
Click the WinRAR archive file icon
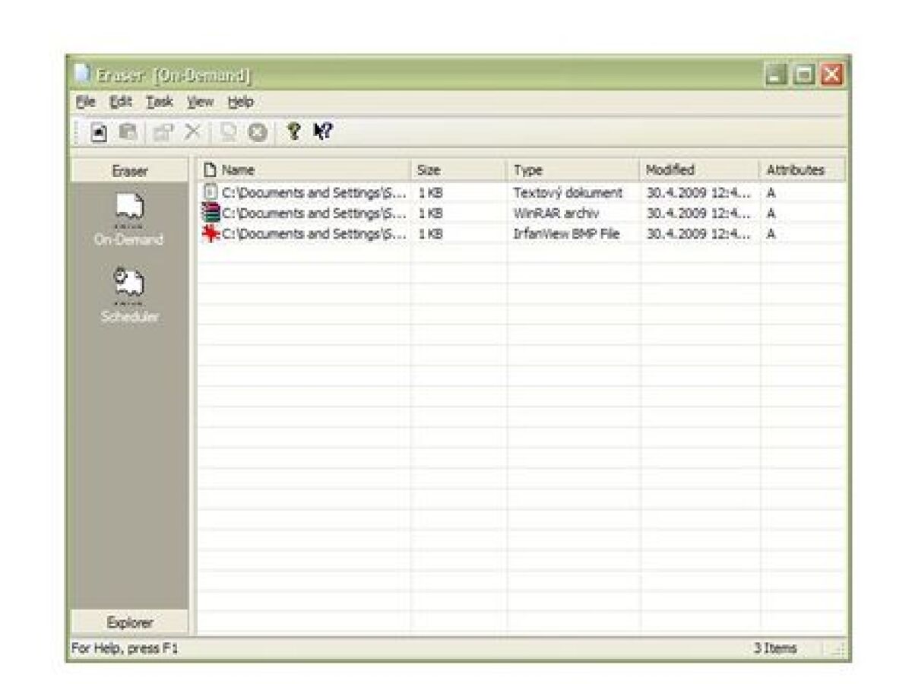[x=211, y=214]
